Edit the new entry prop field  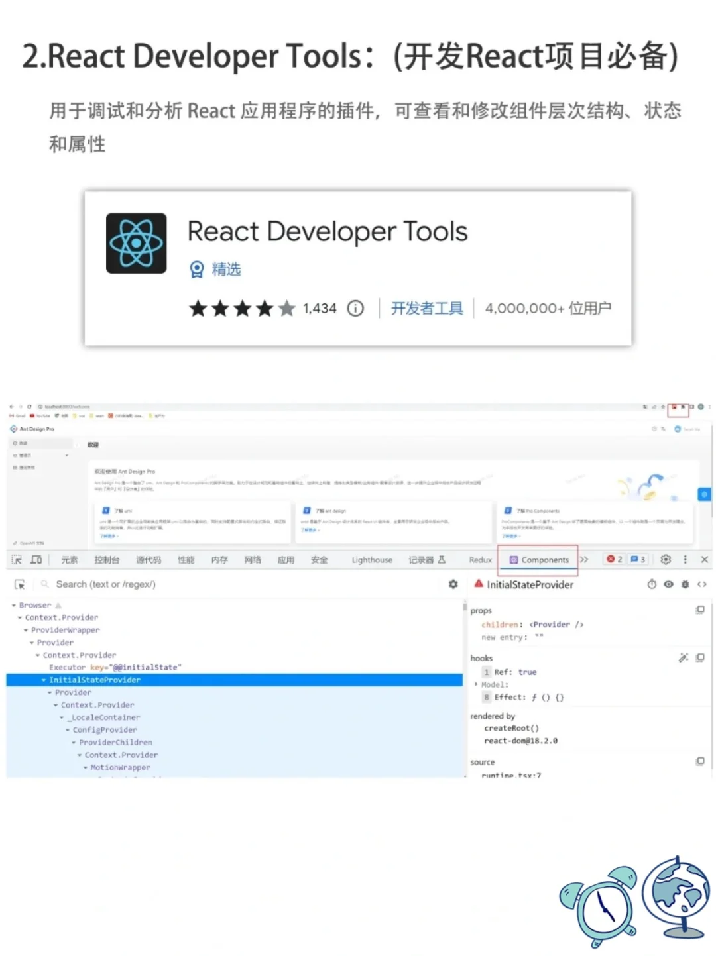512,637
